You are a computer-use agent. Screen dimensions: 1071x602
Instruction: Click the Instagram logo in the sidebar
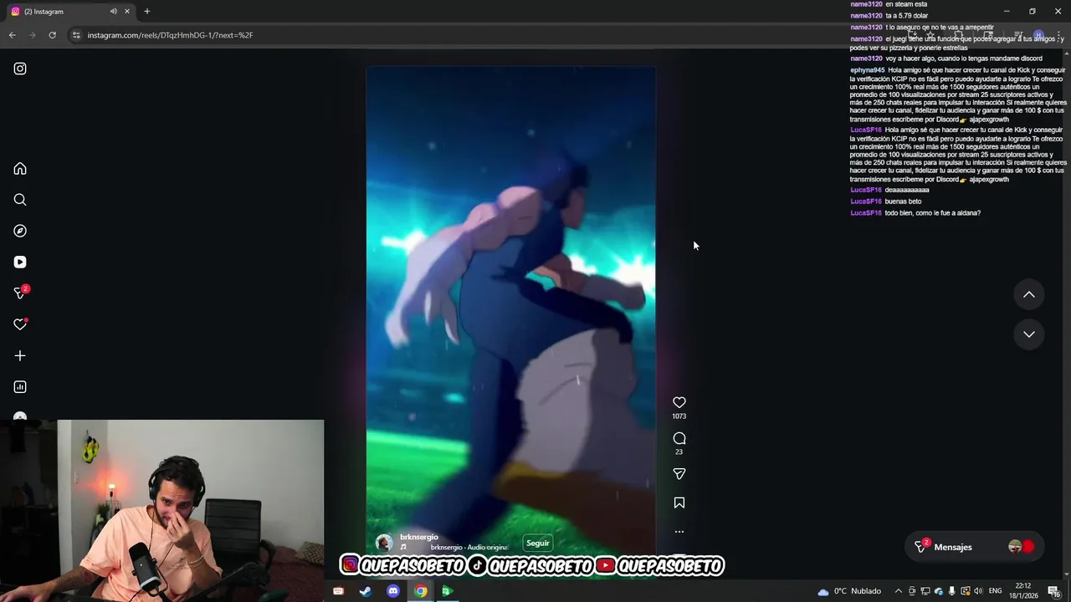click(20, 69)
